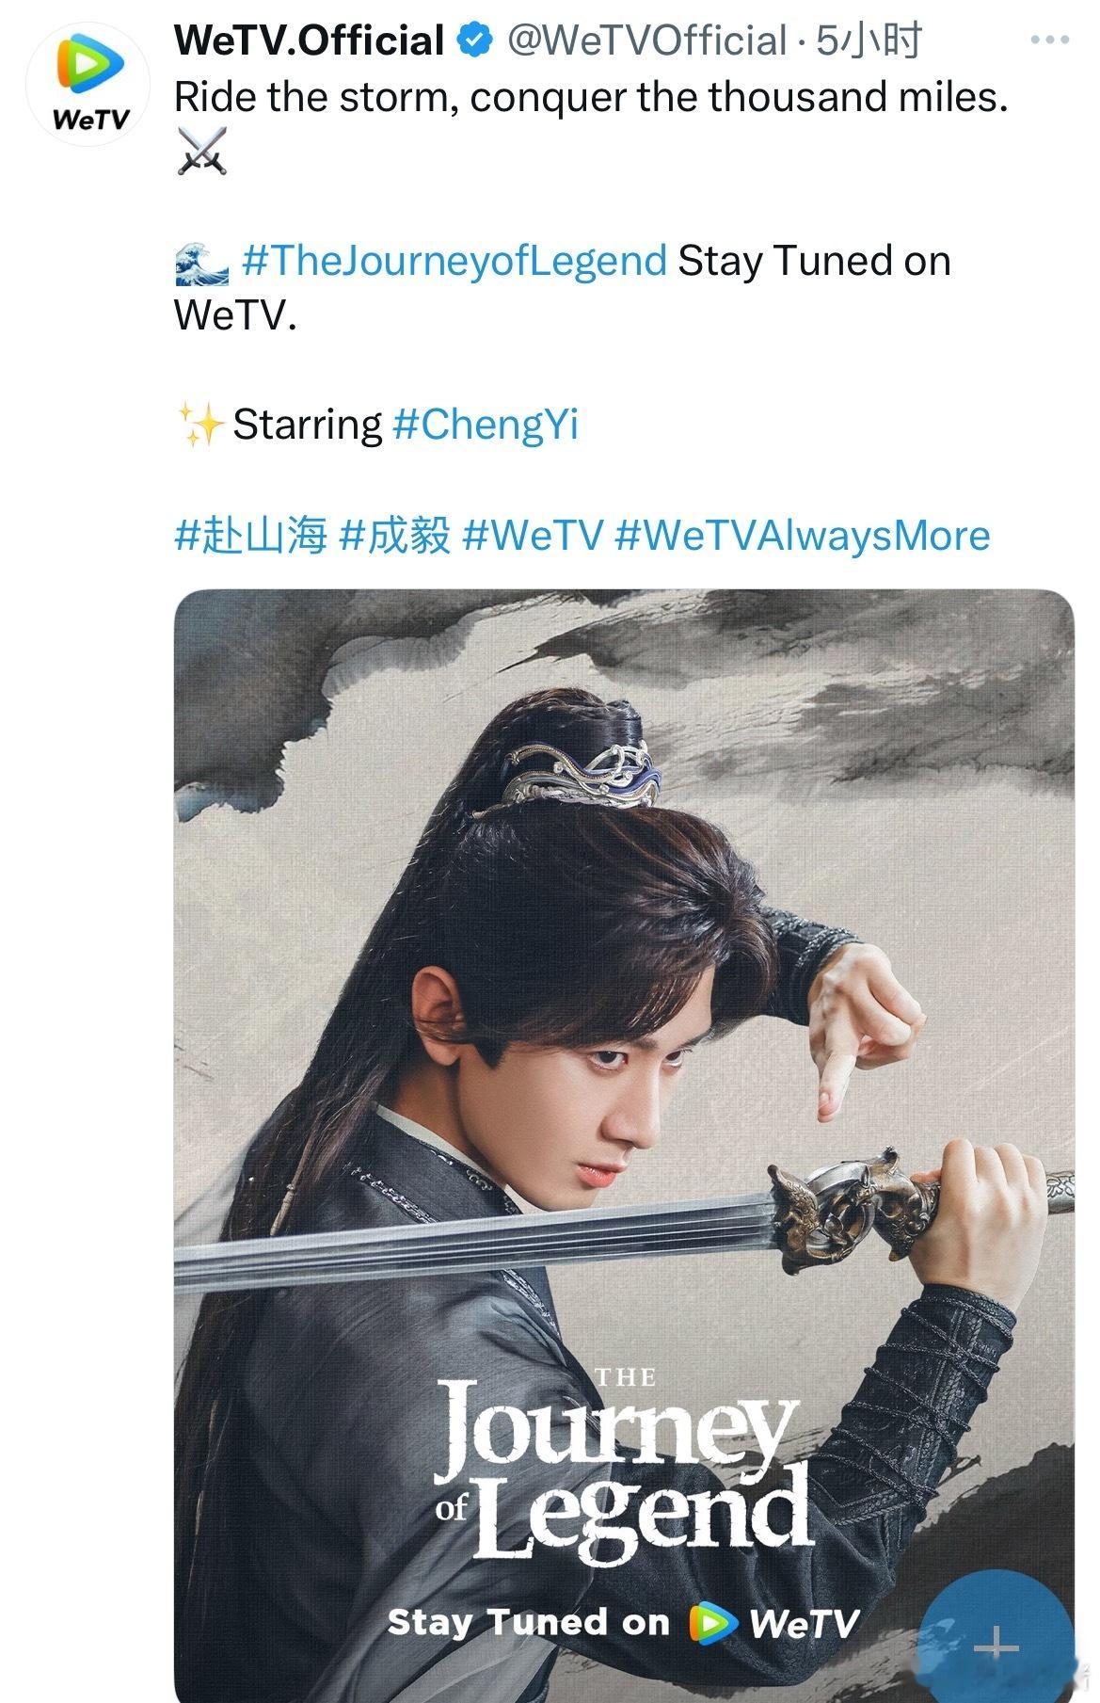1100x1703 pixels.
Task: Open the #成毅 hashtag
Action: (x=394, y=536)
